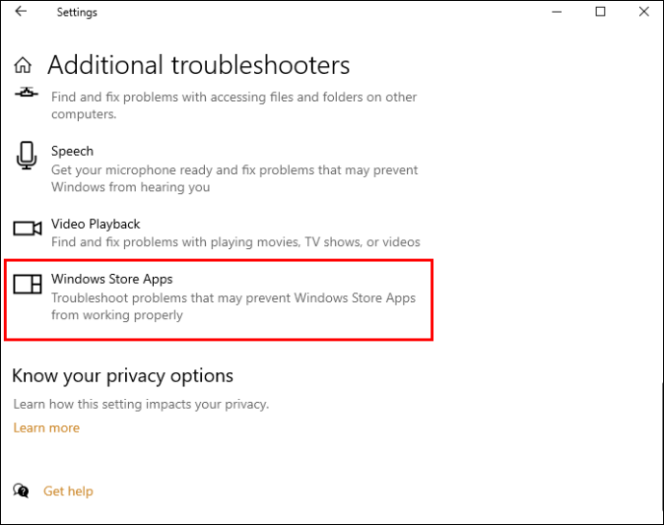Click the Speech microphone icon
Viewport: 664px width, 525px height.
[26, 155]
